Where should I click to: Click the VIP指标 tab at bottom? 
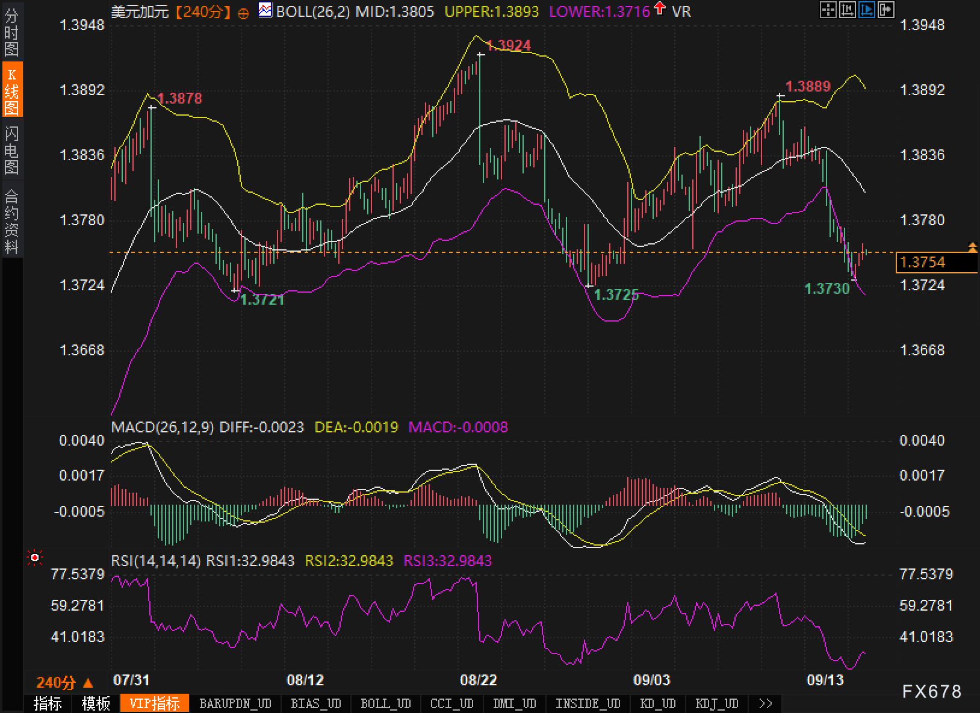(155, 703)
